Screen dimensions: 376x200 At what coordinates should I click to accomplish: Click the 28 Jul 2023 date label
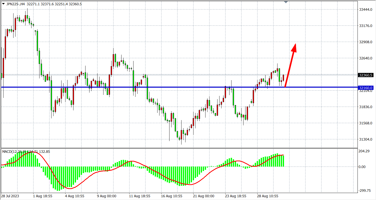[10, 196]
